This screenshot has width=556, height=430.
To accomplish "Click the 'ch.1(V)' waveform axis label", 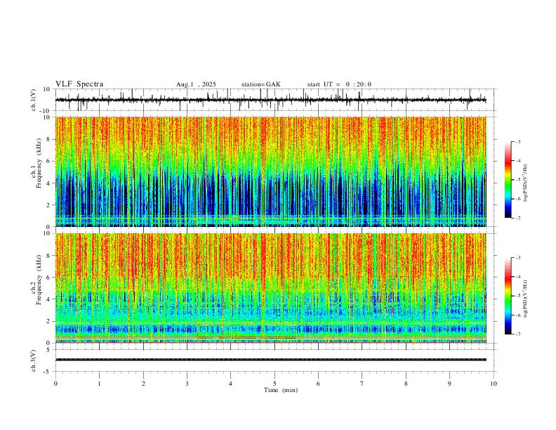I will click(x=34, y=100).
